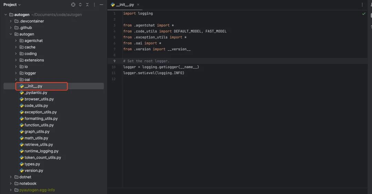Select runtime_logging.py in the project tree
This screenshot has height=194, width=372.
(41, 151)
